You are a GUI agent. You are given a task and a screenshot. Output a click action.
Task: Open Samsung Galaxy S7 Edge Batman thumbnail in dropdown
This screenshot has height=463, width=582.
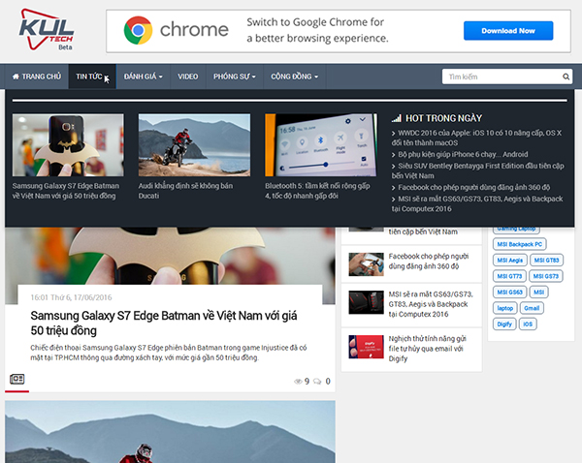[68, 145]
